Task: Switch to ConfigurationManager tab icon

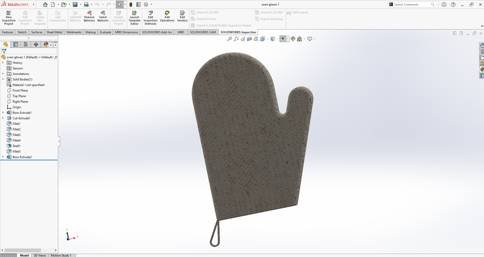Action: tap(26, 45)
